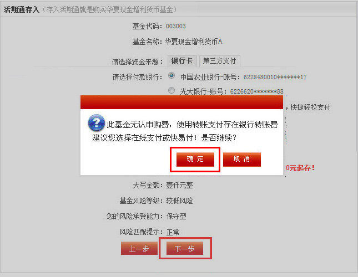Viewport: 358px width, 277px height.
Task: Click the 活期通存入 page heading
Action: point(22,9)
